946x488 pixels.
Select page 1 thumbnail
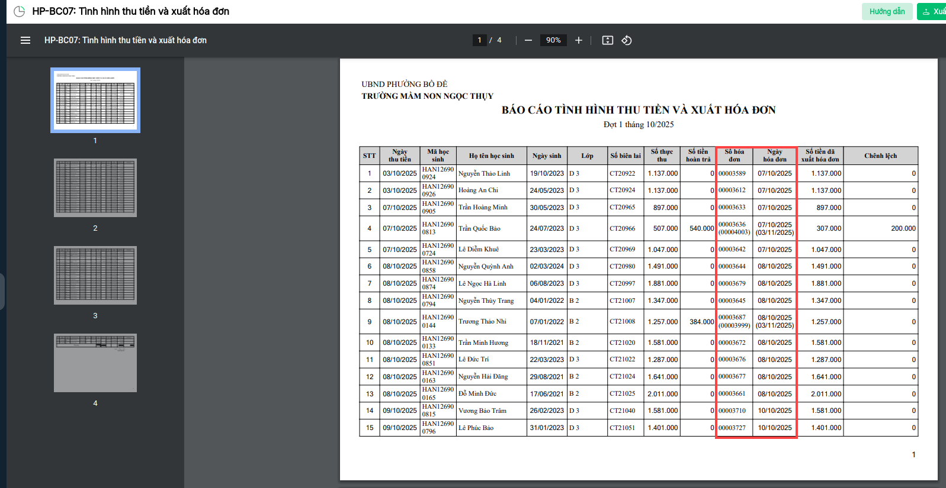[95, 100]
